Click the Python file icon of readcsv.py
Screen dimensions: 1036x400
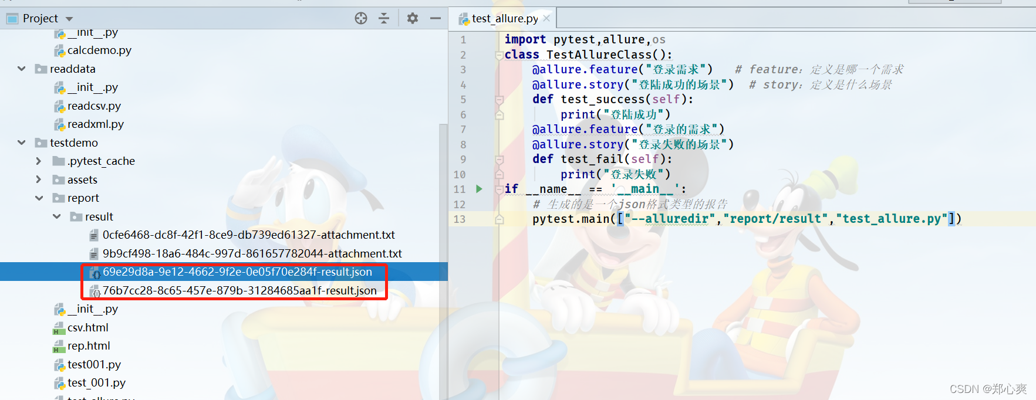point(59,106)
